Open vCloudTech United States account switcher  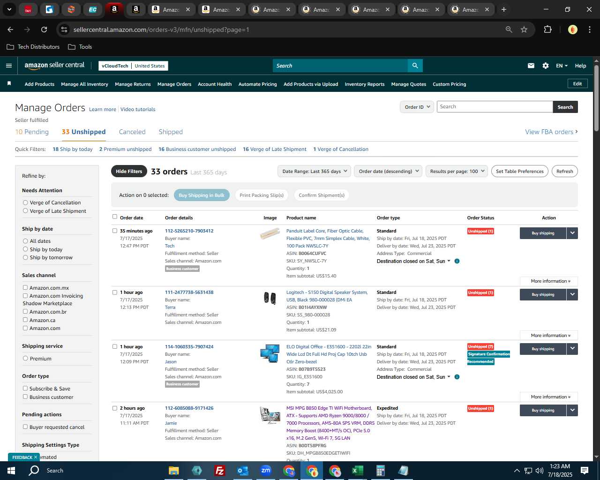[133, 66]
